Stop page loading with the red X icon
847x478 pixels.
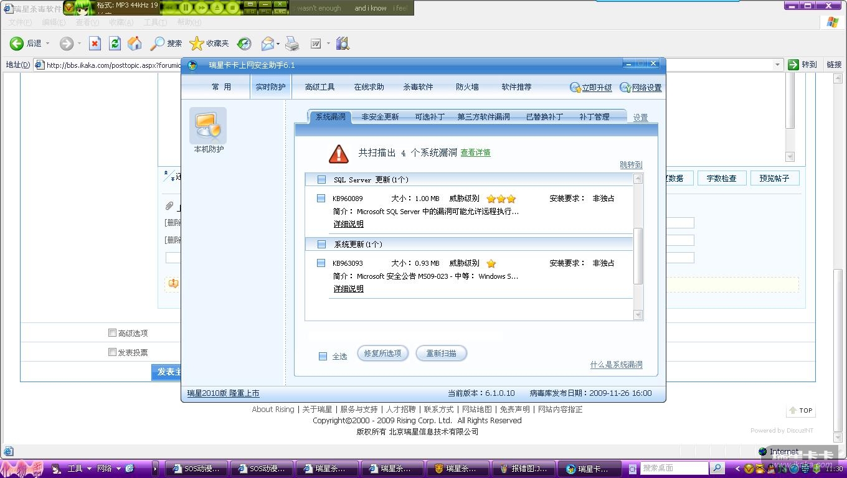tap(95, 44)
